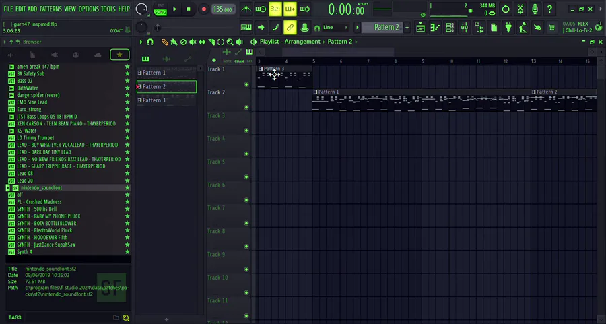Open the plugin picker plug icon
This screenshot has height=324, width=606.
pyautogui.click(x=508, y=28)
